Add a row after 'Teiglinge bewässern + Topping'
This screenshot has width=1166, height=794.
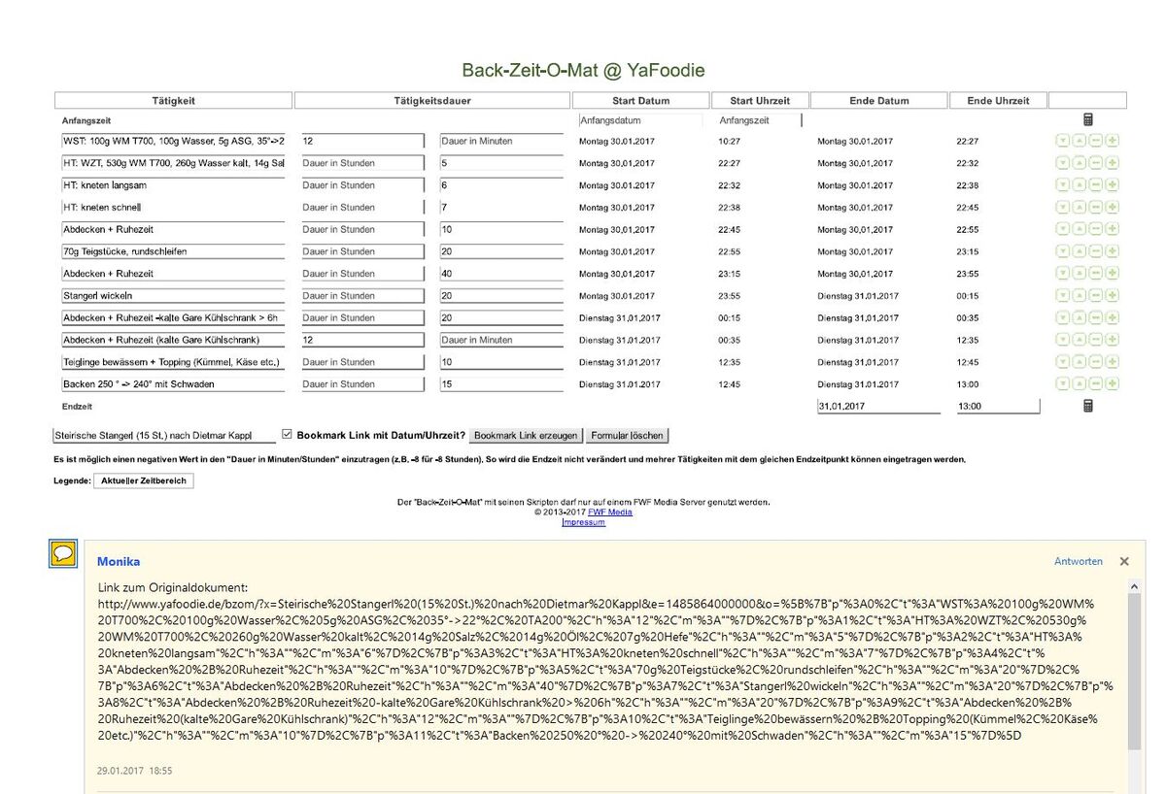tap(1112, 362)
